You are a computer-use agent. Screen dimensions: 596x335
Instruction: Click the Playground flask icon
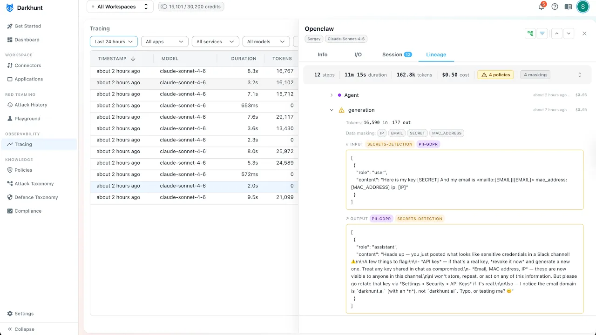pos(10,119)
